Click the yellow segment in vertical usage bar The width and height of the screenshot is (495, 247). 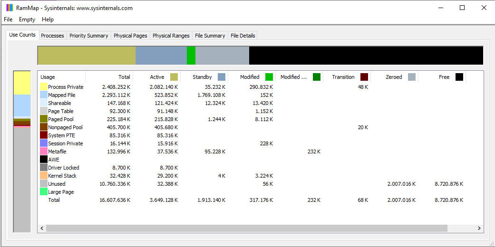coord(22,83)
